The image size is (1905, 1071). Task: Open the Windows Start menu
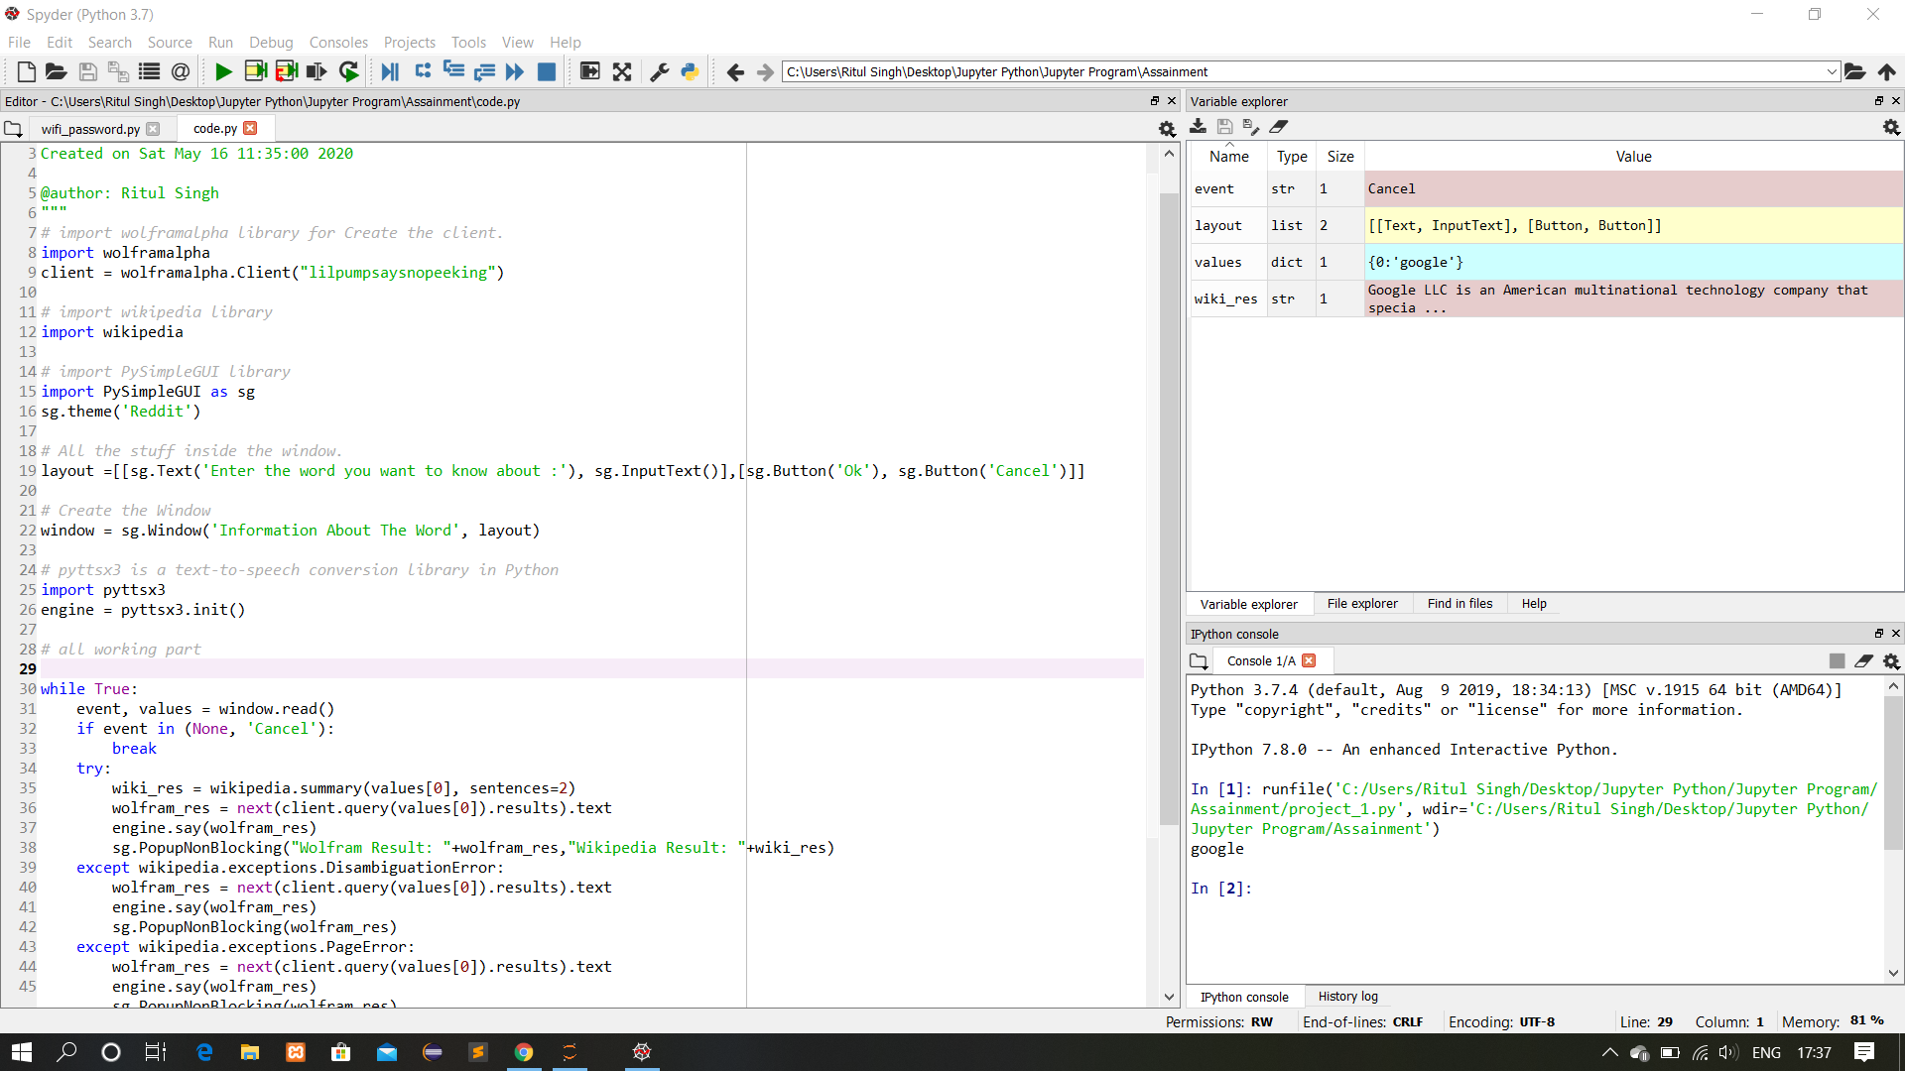[x=22, y=1052]
